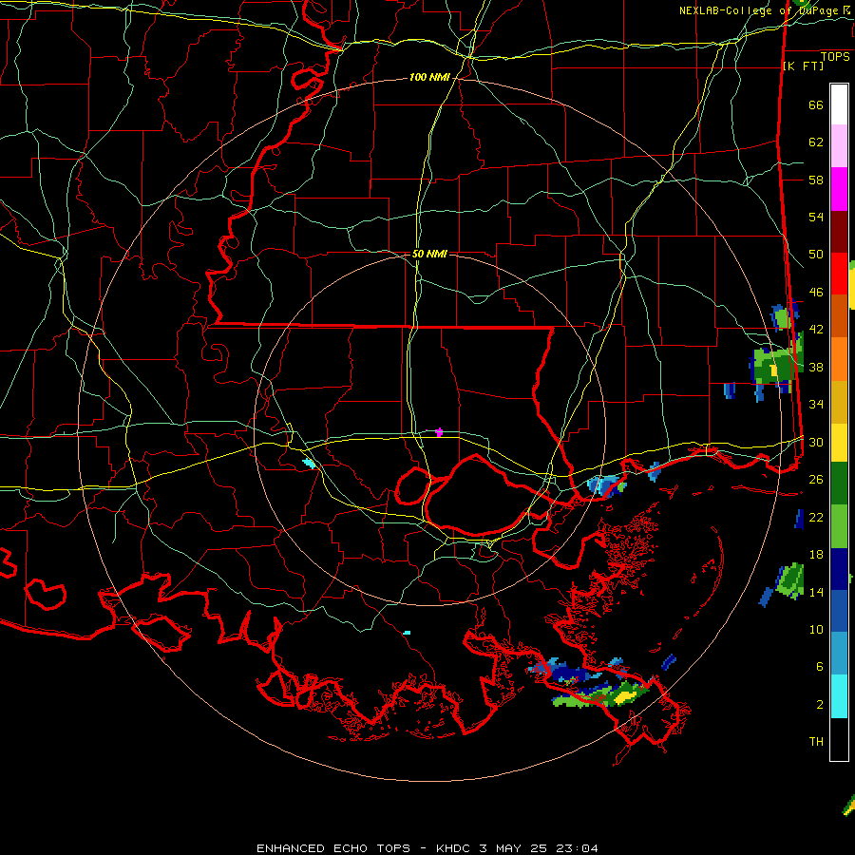Click the 62 value on the legend scale

click(x=816, y=142)
